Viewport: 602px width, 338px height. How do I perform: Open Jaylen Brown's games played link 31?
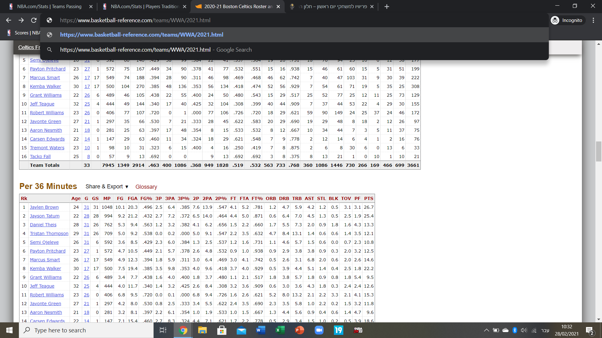(87, 207)
